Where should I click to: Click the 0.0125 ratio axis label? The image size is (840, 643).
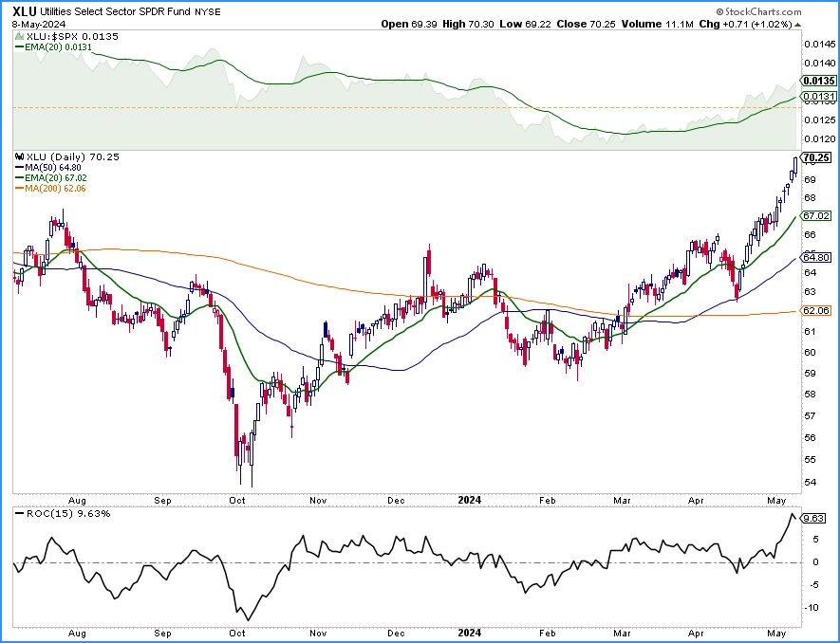pyautogui.click(x=820, y=119)
